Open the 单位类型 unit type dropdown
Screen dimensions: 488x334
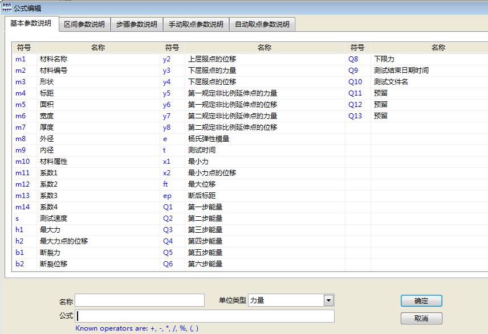(327, 300)
